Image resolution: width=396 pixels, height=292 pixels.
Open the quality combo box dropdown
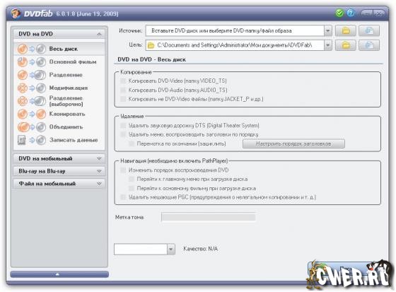coord(171,250)
